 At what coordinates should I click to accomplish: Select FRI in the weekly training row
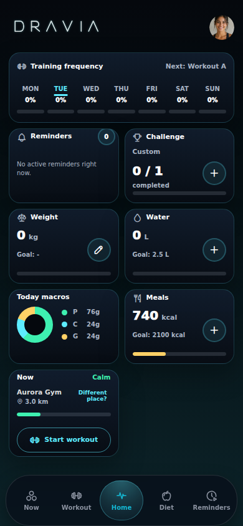click(x=152, y=94)
